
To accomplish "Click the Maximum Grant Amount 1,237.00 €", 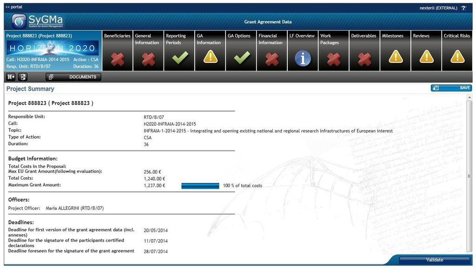I will coord(154,185).
